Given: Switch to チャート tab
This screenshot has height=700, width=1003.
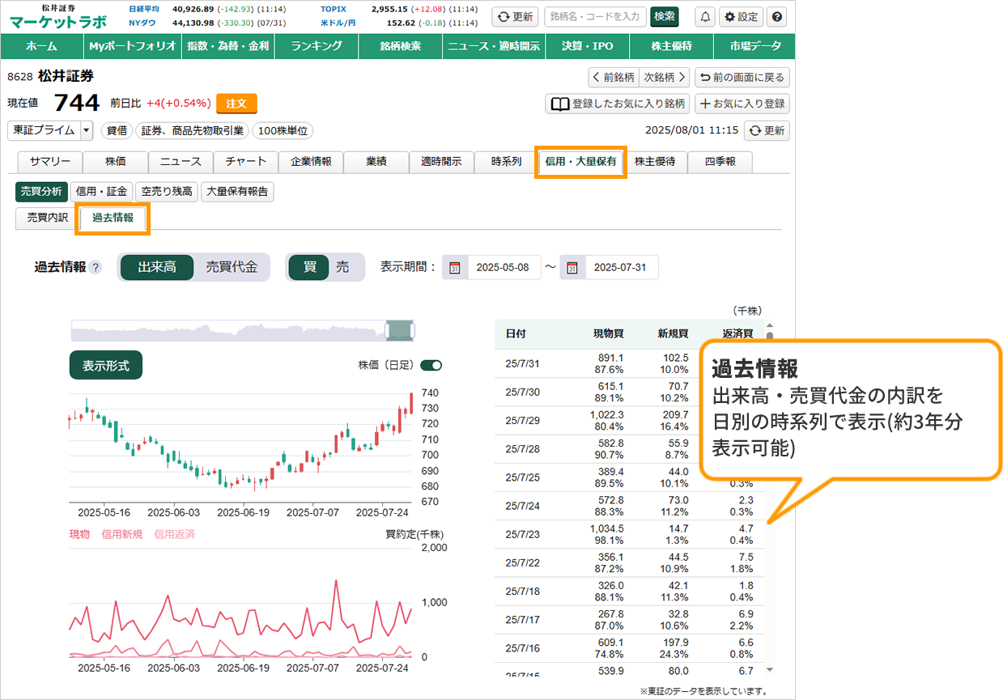Looking at the screenshot, I should [x=246, y=162].
